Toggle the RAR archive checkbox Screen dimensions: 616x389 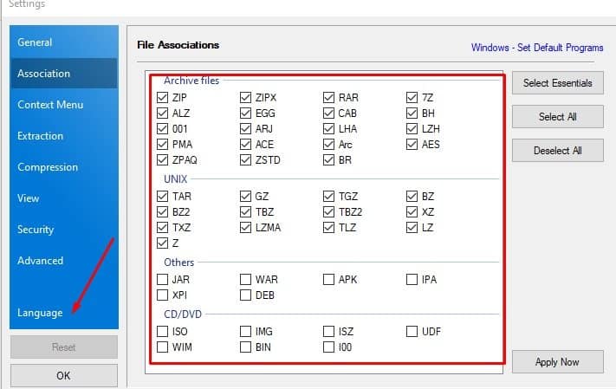pos(329,98)
